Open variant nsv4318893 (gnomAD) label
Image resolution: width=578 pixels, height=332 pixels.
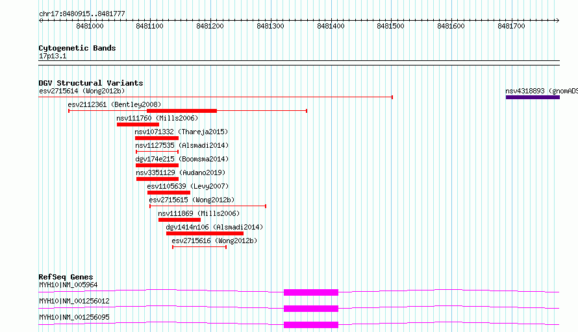(542, 91)
